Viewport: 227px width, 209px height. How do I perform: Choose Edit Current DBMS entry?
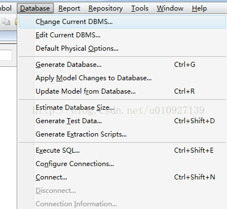pos(122,35)
